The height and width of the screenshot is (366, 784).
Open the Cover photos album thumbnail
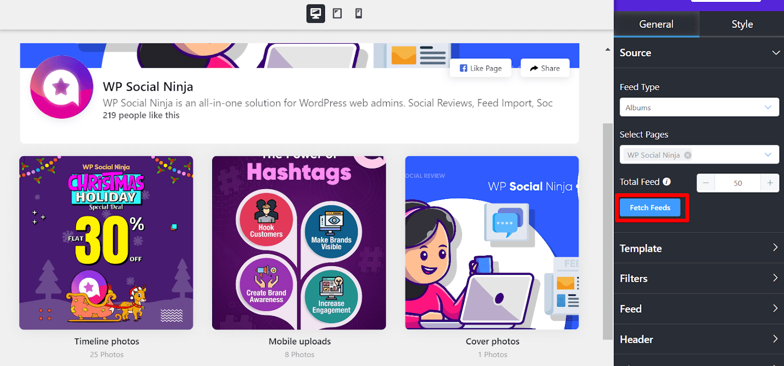(x=492, y=243)
